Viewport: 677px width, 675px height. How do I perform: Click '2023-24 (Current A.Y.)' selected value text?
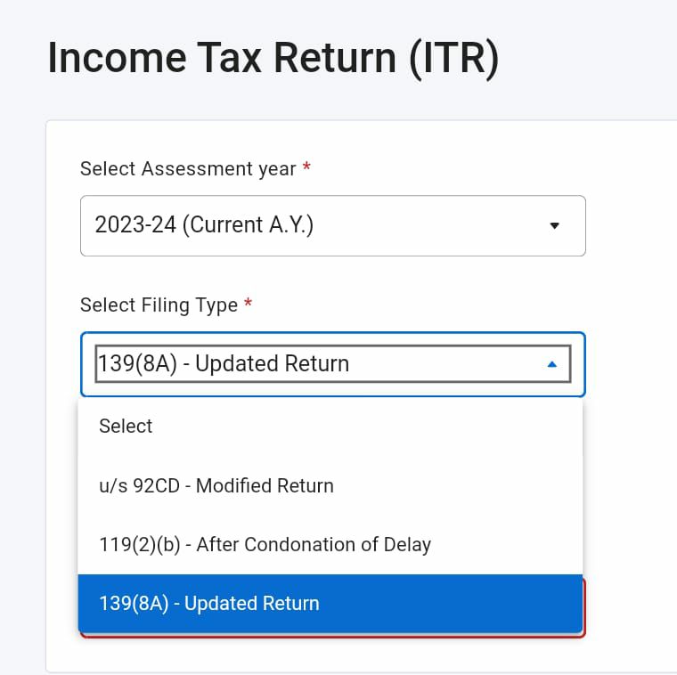204,226
